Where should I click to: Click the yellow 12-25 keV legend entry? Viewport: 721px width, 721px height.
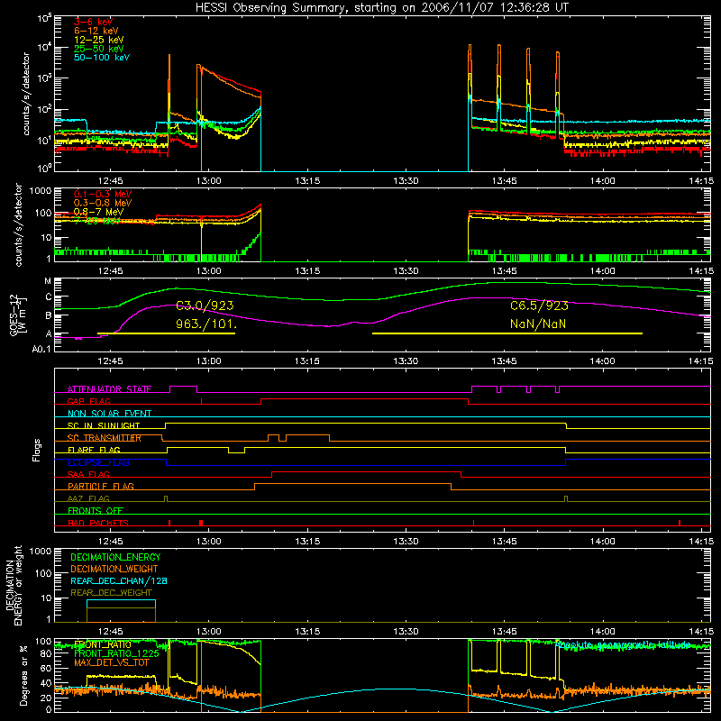coord(99,40)
